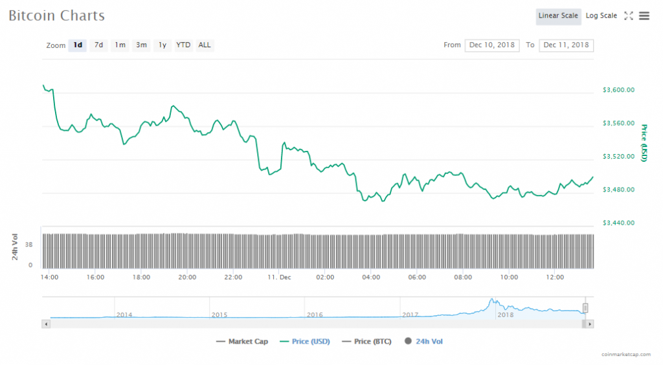The width and height of the screenshot is (663, 365).
Task: Open the chart hamburger menu icon
Action: 644,16
